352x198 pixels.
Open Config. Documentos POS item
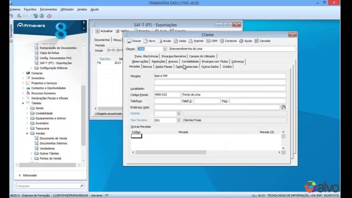coord(55,58)
